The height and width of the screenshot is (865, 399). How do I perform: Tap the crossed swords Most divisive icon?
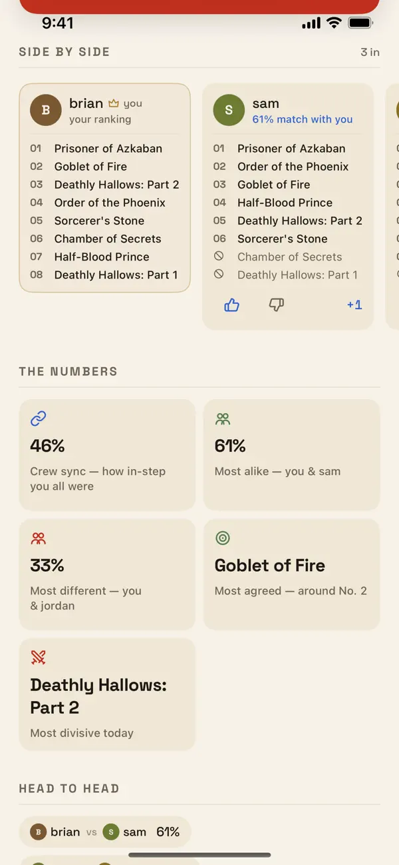[39, 658]
